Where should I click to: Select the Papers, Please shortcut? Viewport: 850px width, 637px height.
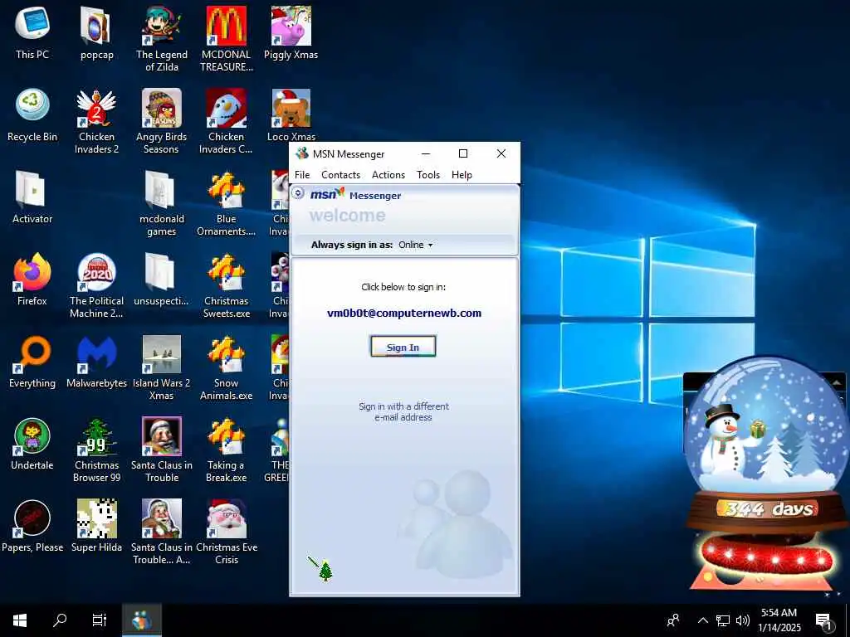click(x=32, y=526)
